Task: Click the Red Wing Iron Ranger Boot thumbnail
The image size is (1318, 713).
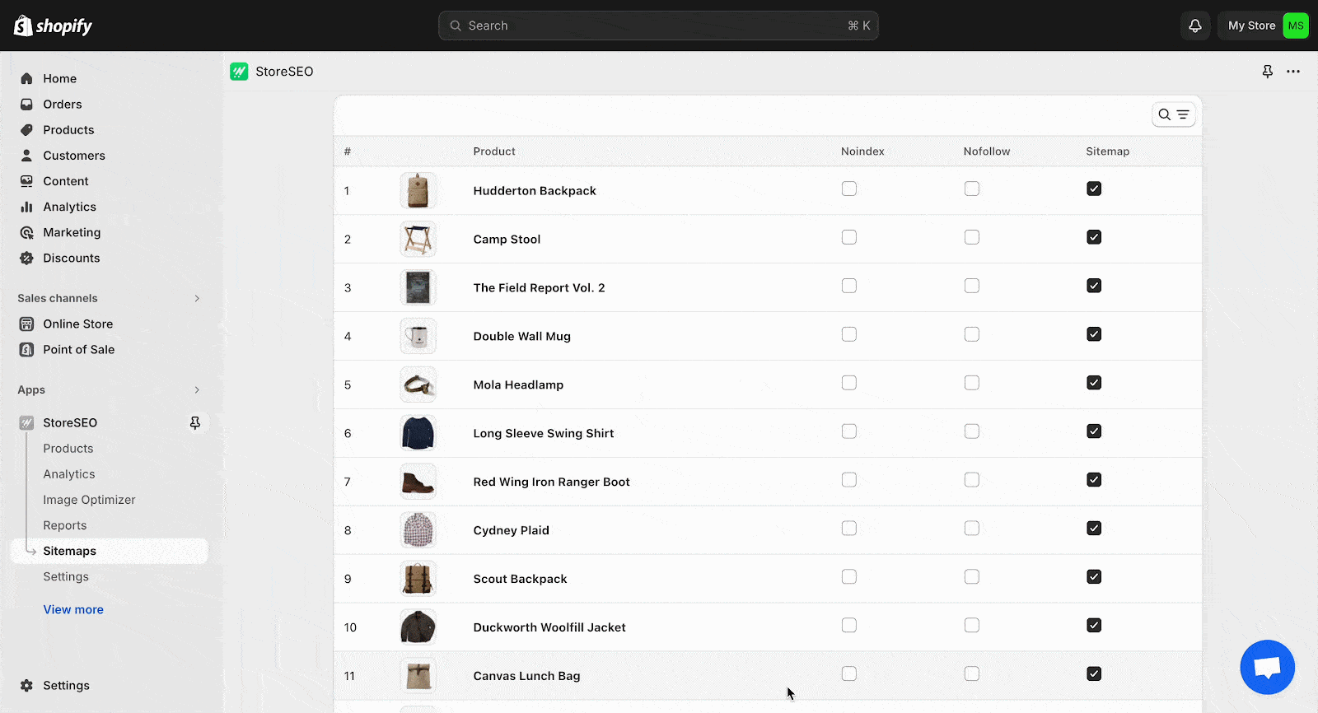Action: click(x=418, y=482)
